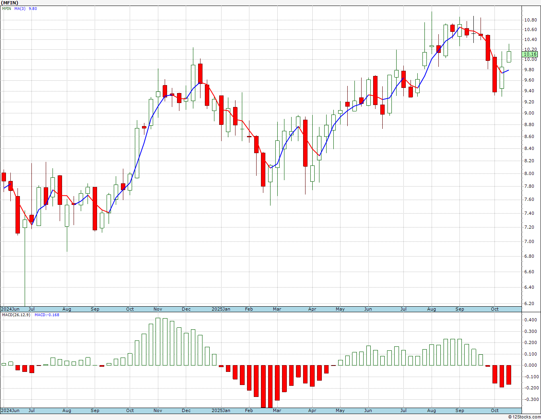Click the MACD(26,12,9) indicator label
Image resolution: width=541 pixels, height=420 pixels.
click(16, 315)
